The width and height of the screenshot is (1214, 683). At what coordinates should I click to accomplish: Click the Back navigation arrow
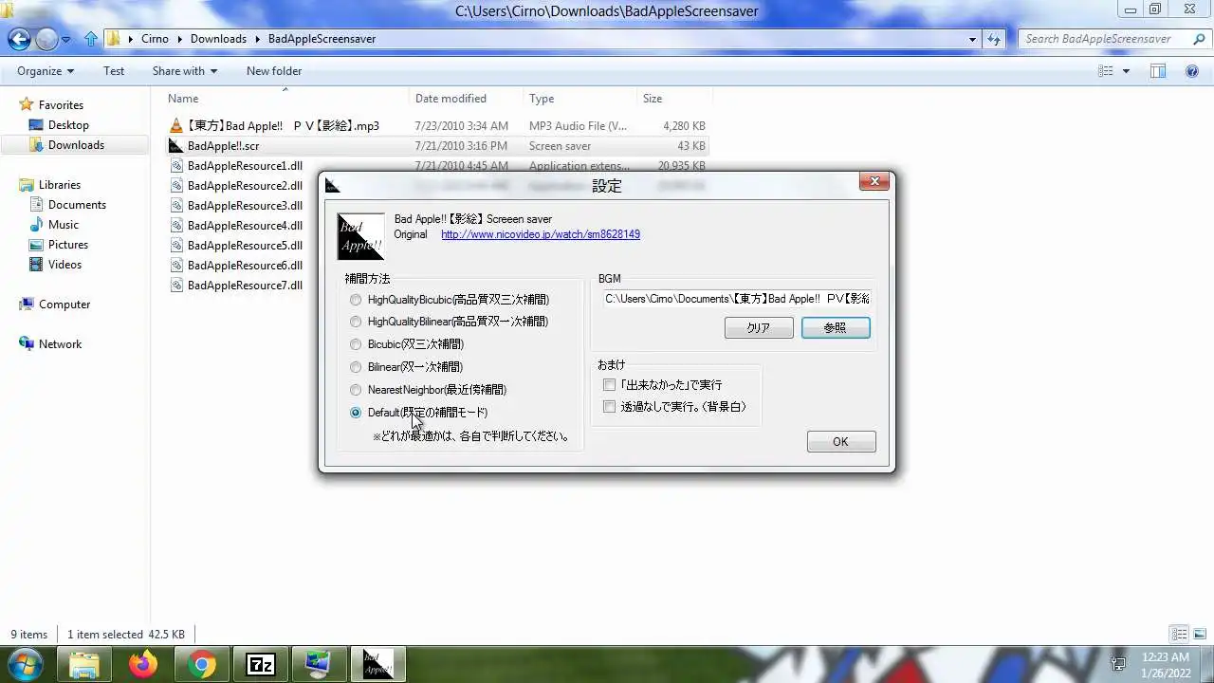(19, 39)
